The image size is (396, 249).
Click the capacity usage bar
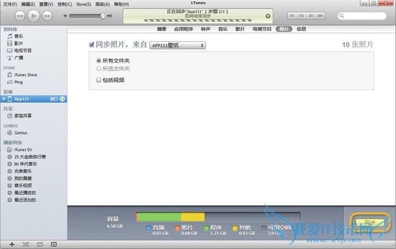(218, 217)
